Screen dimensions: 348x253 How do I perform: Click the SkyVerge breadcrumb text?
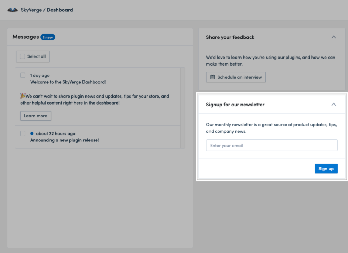tap(31, 10)
